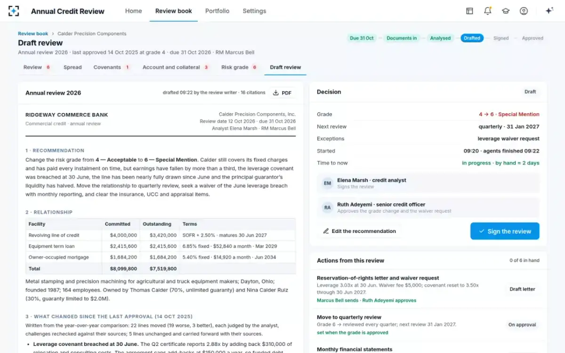
Task: Click the Approved stage label
Action: pyautogui.click(x=533, y=38)
